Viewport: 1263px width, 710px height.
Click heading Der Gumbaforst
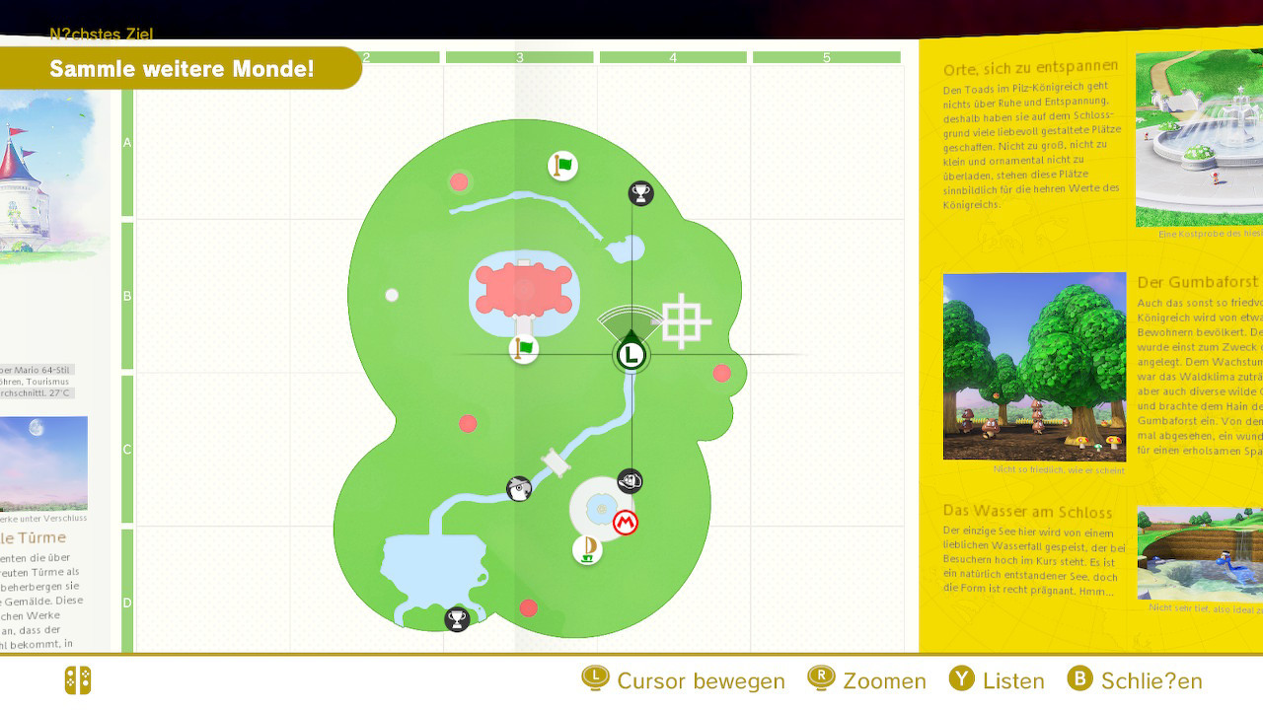point(1198,282)
